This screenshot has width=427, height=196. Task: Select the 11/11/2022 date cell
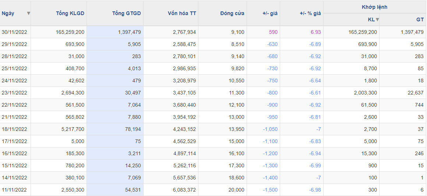[x=14, y=190]
